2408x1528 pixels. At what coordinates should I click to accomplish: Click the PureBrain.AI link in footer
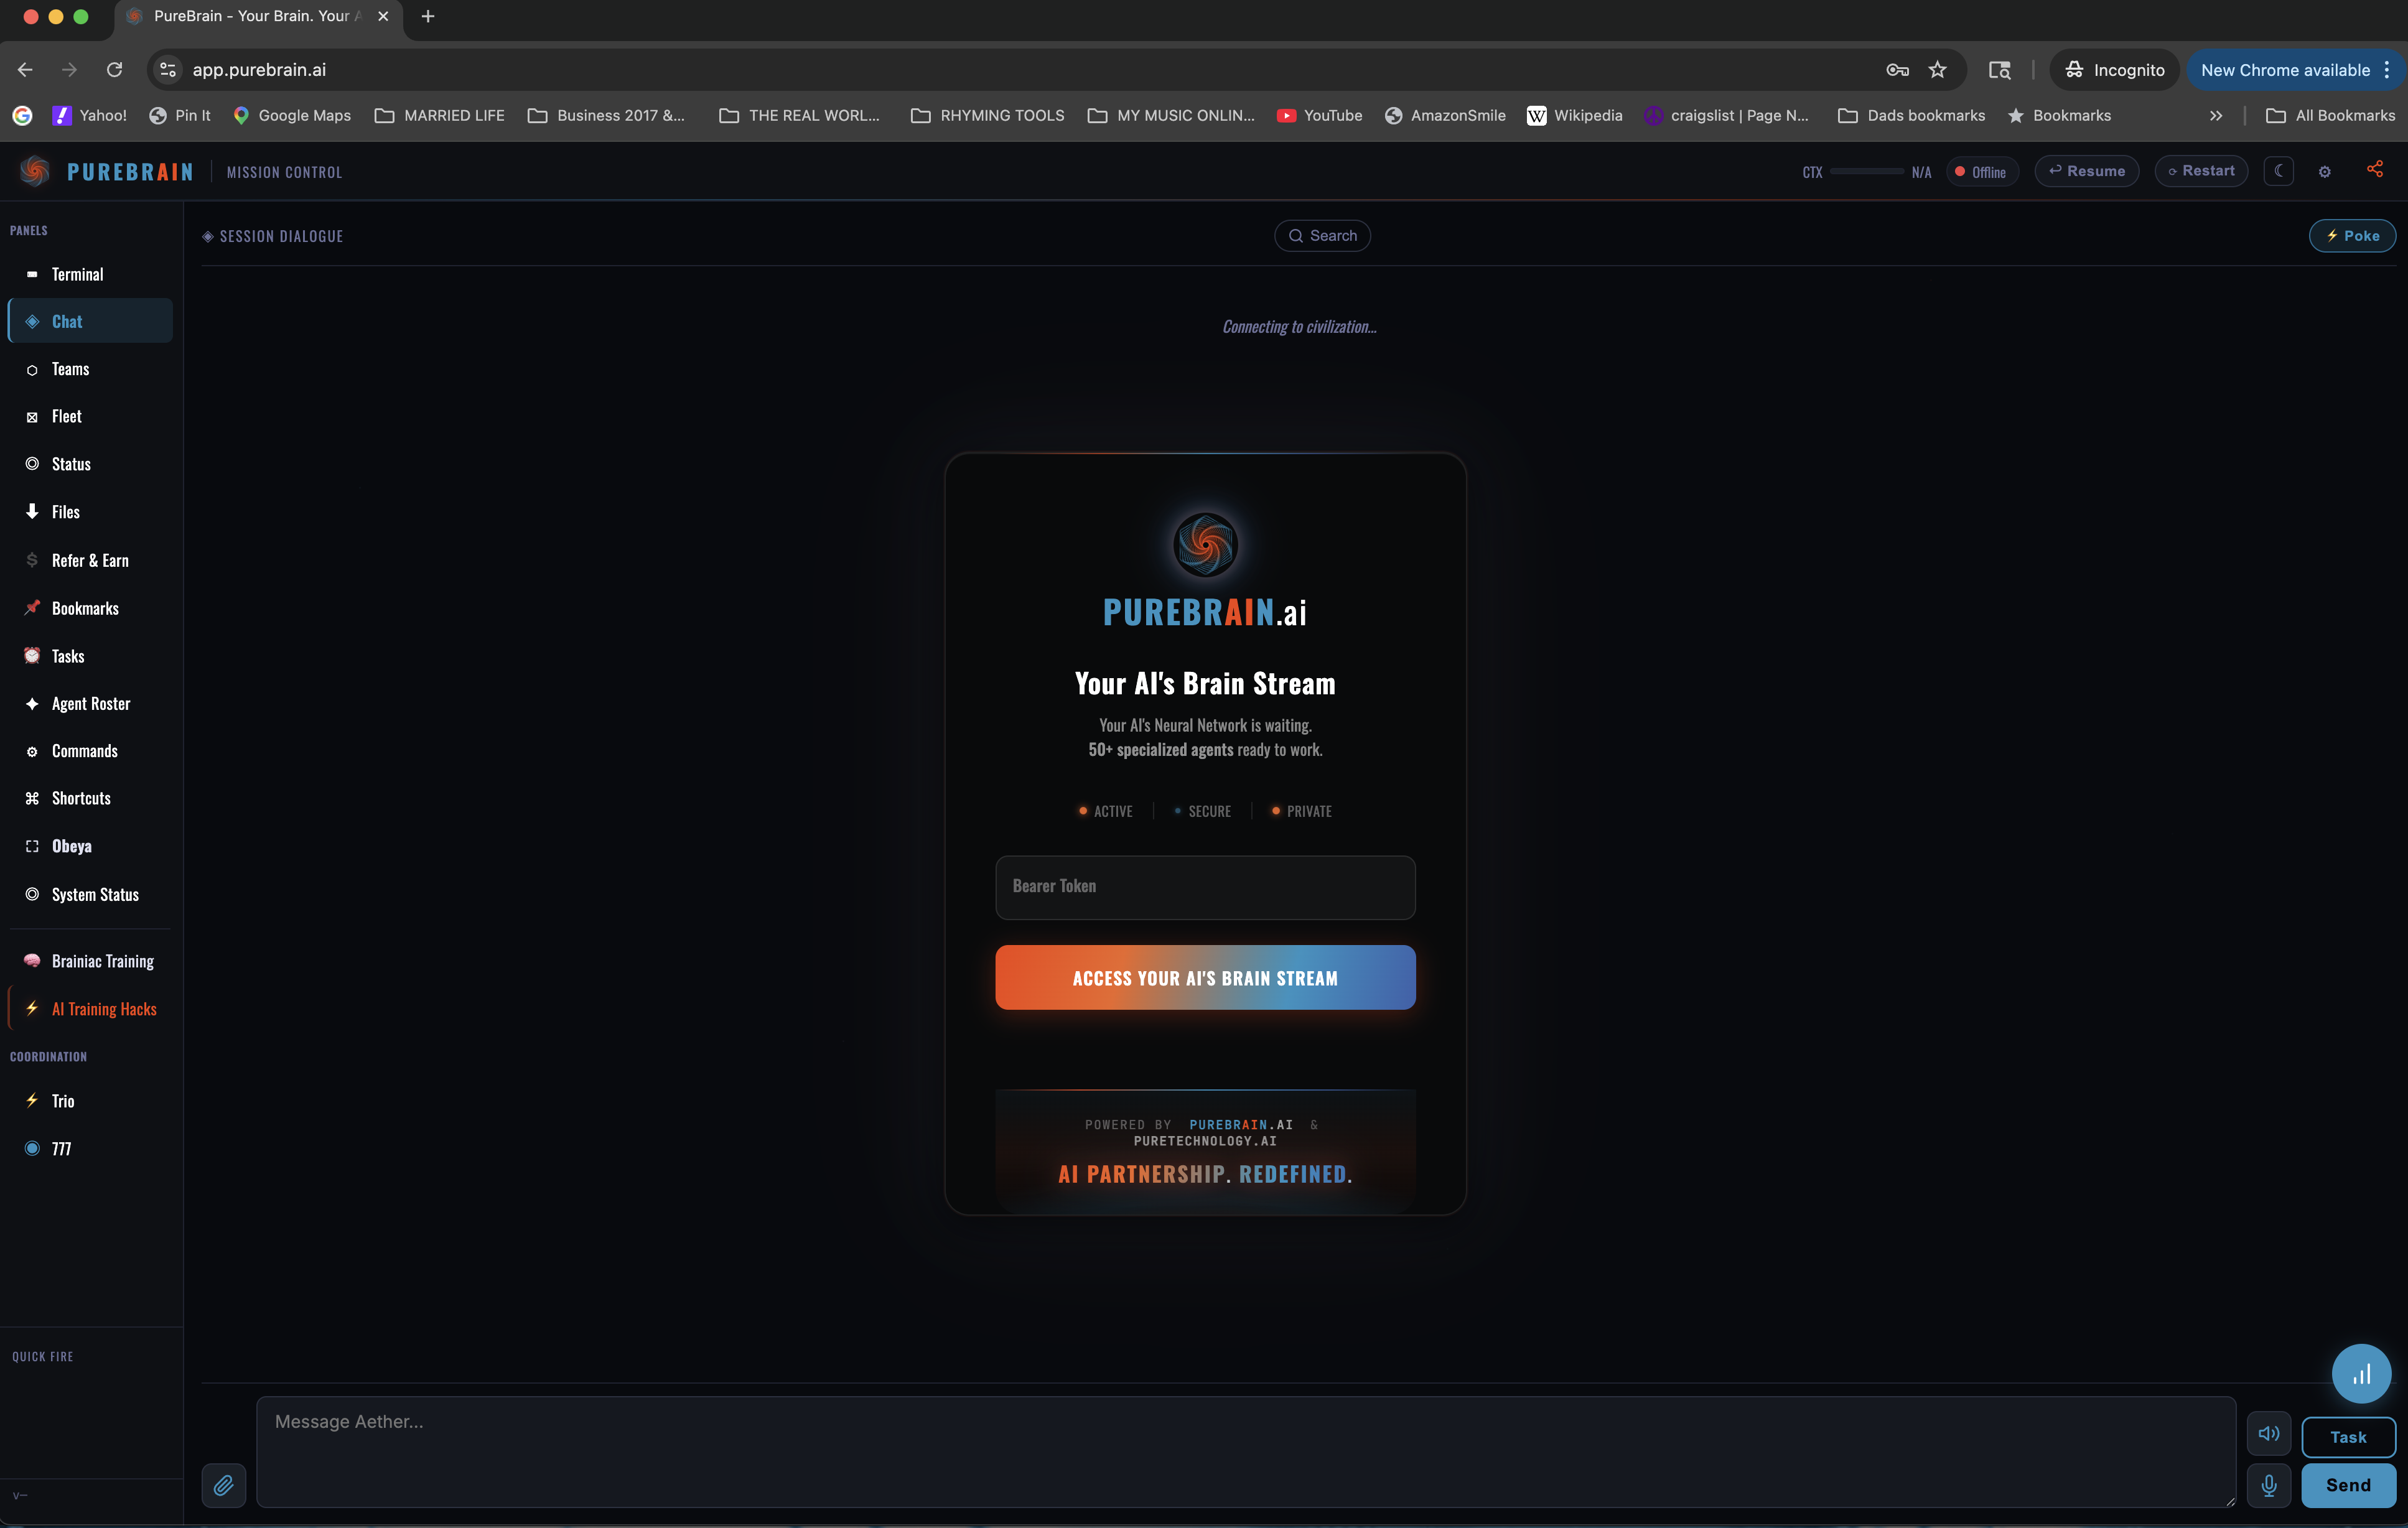point(1241,1125)
